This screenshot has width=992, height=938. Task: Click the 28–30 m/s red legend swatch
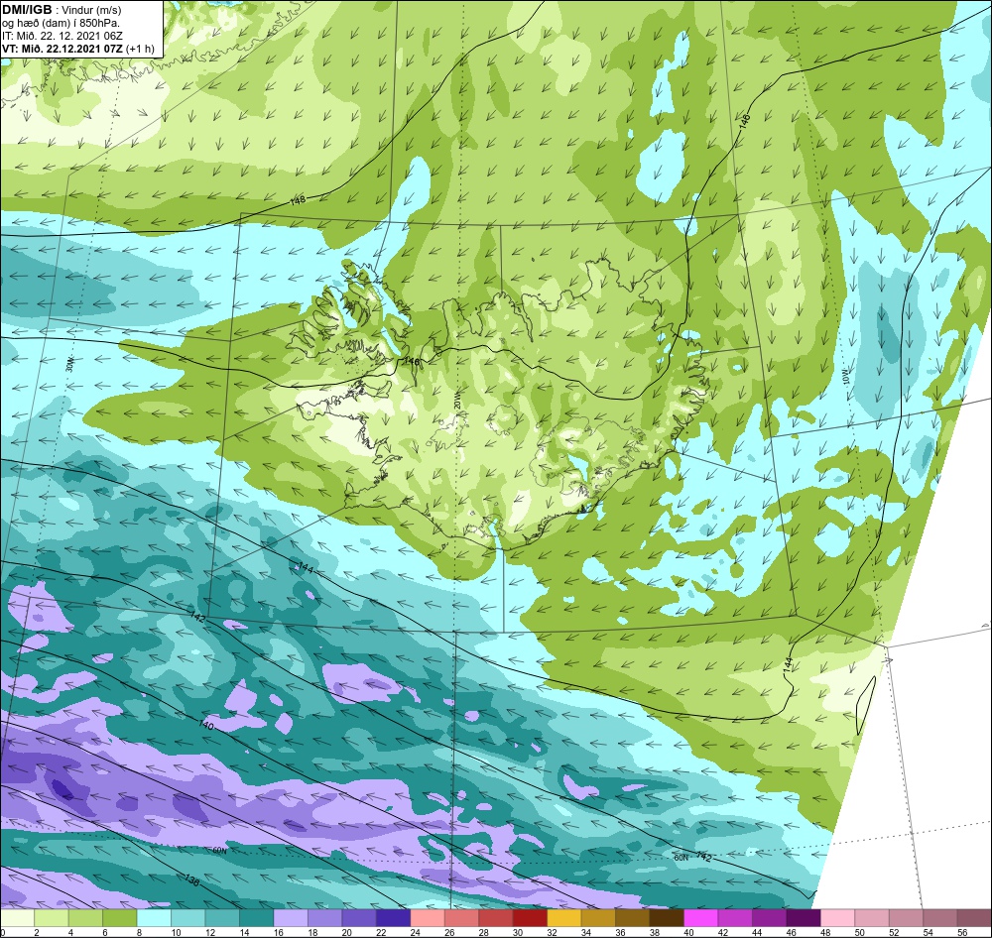[x=495, y=918]
